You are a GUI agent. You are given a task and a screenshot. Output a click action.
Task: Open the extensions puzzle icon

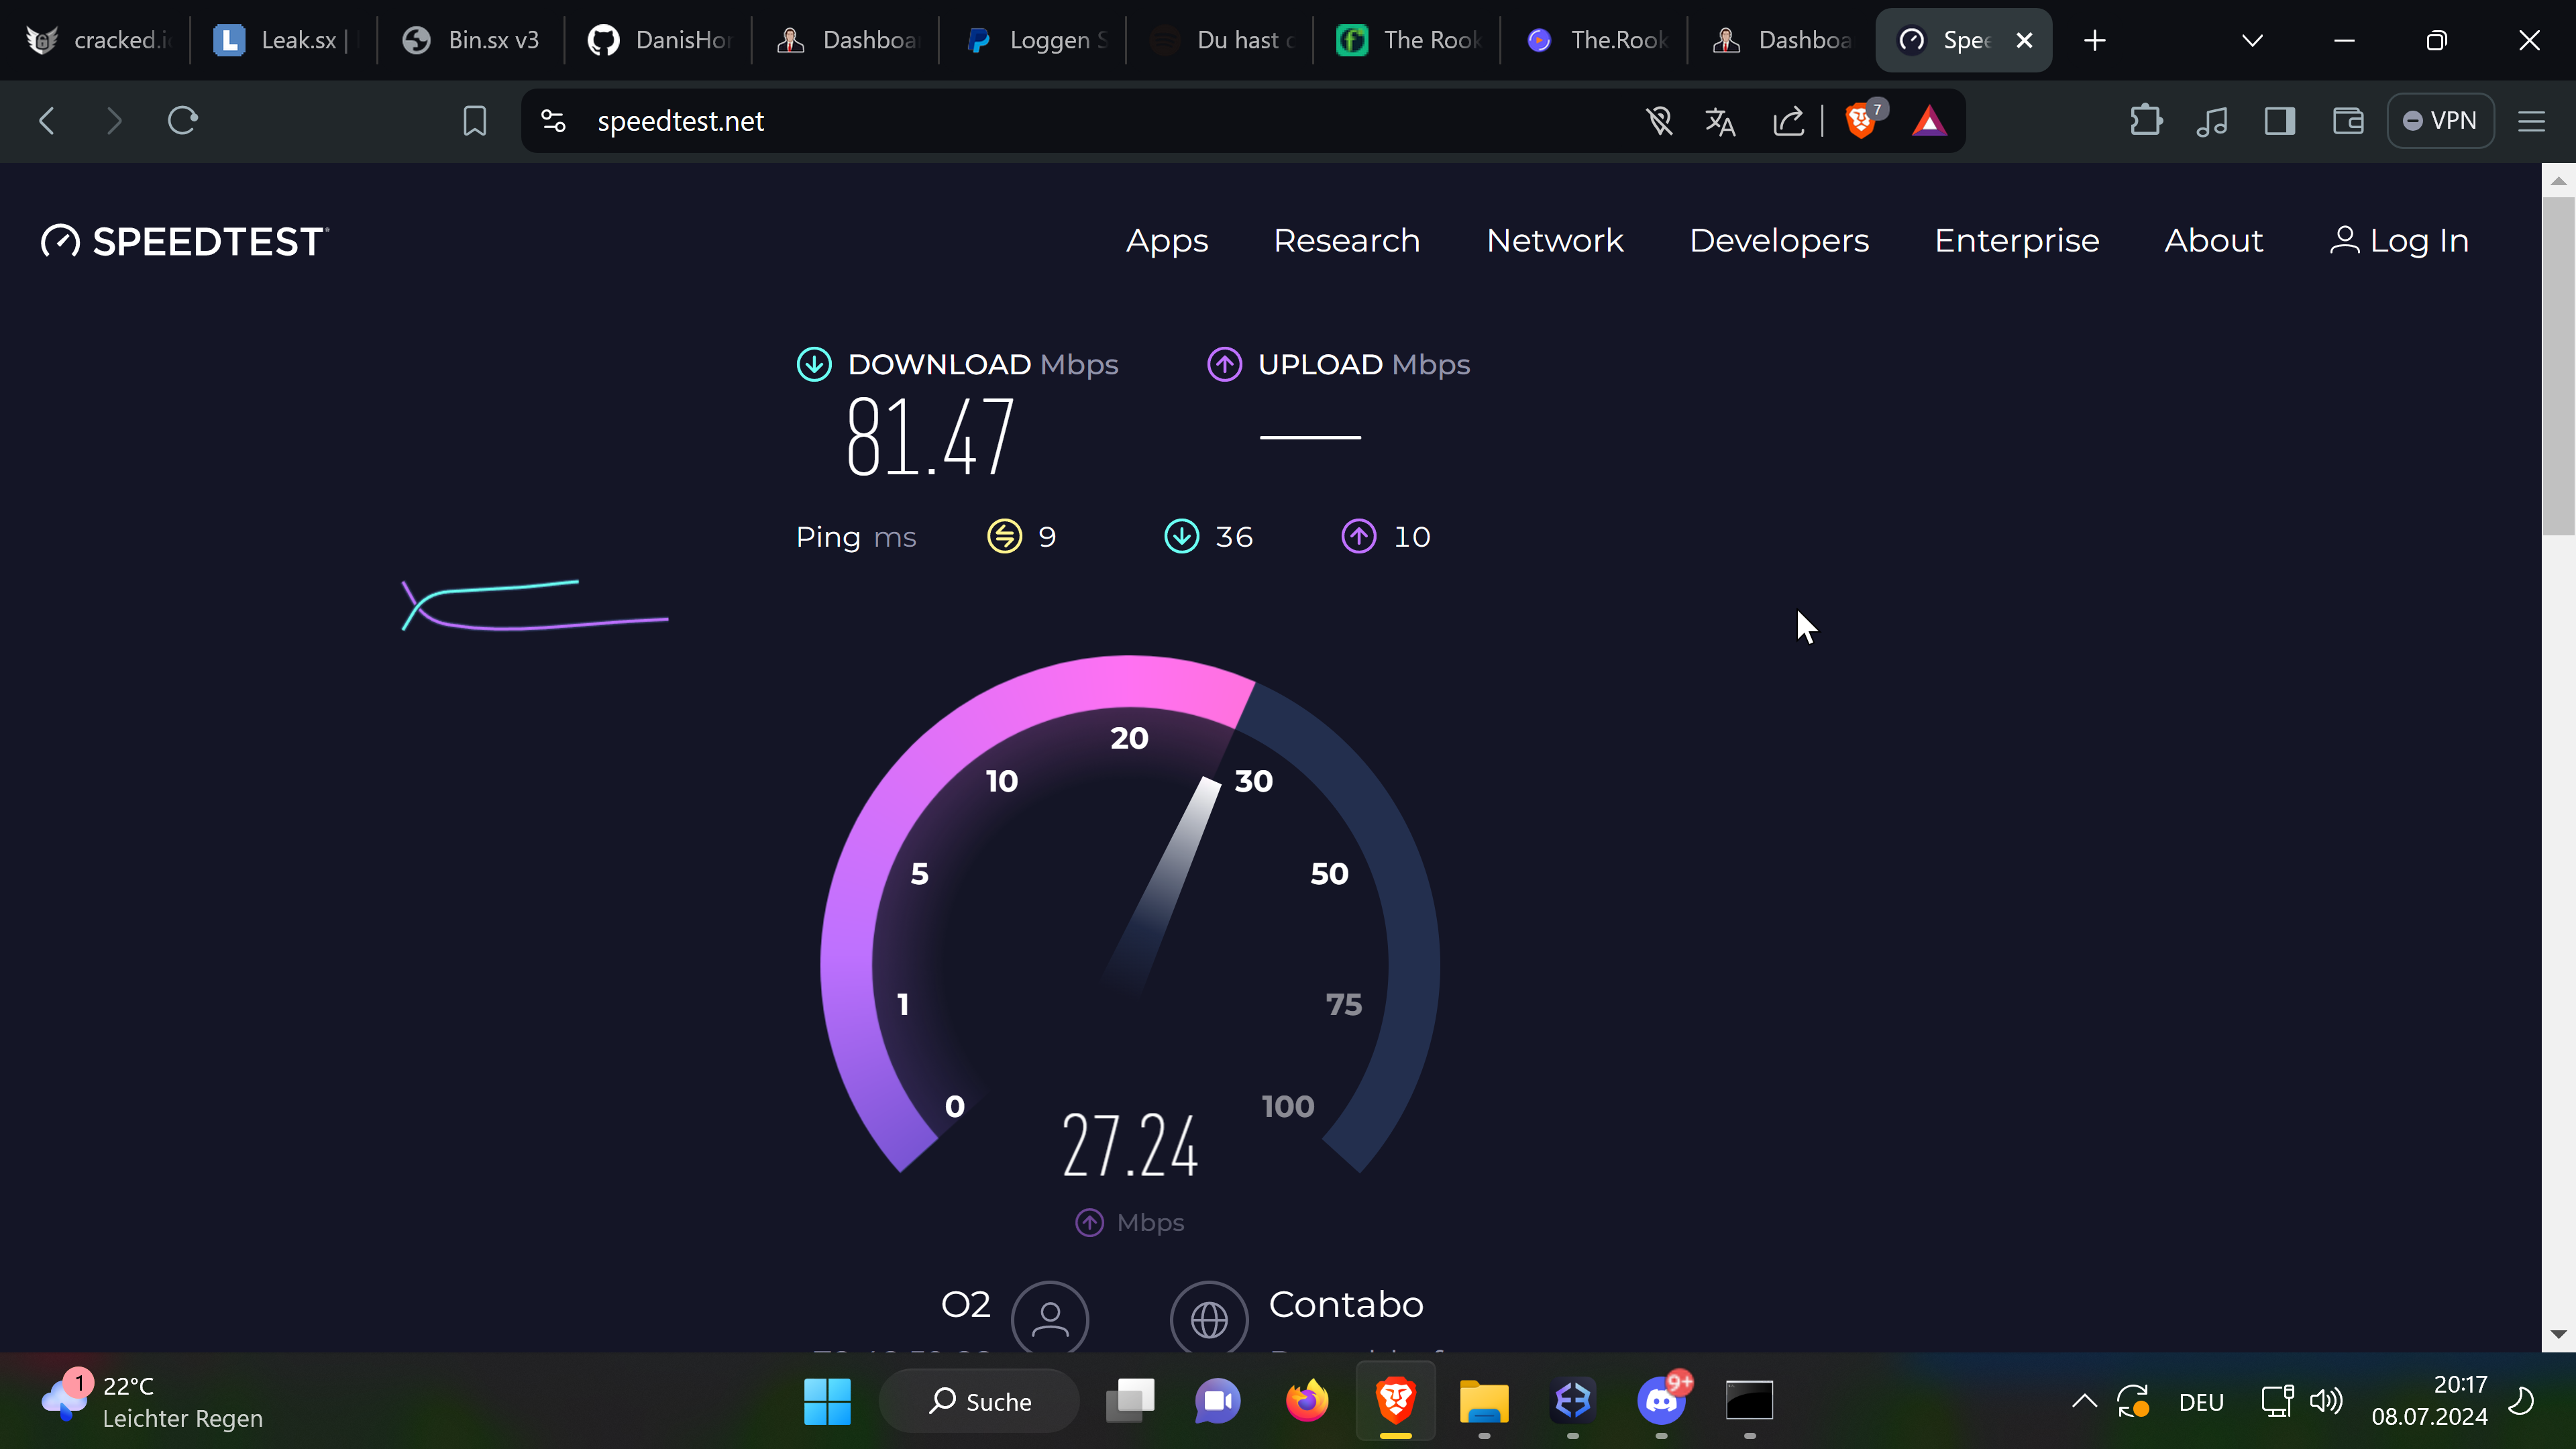pos(2145,121)
